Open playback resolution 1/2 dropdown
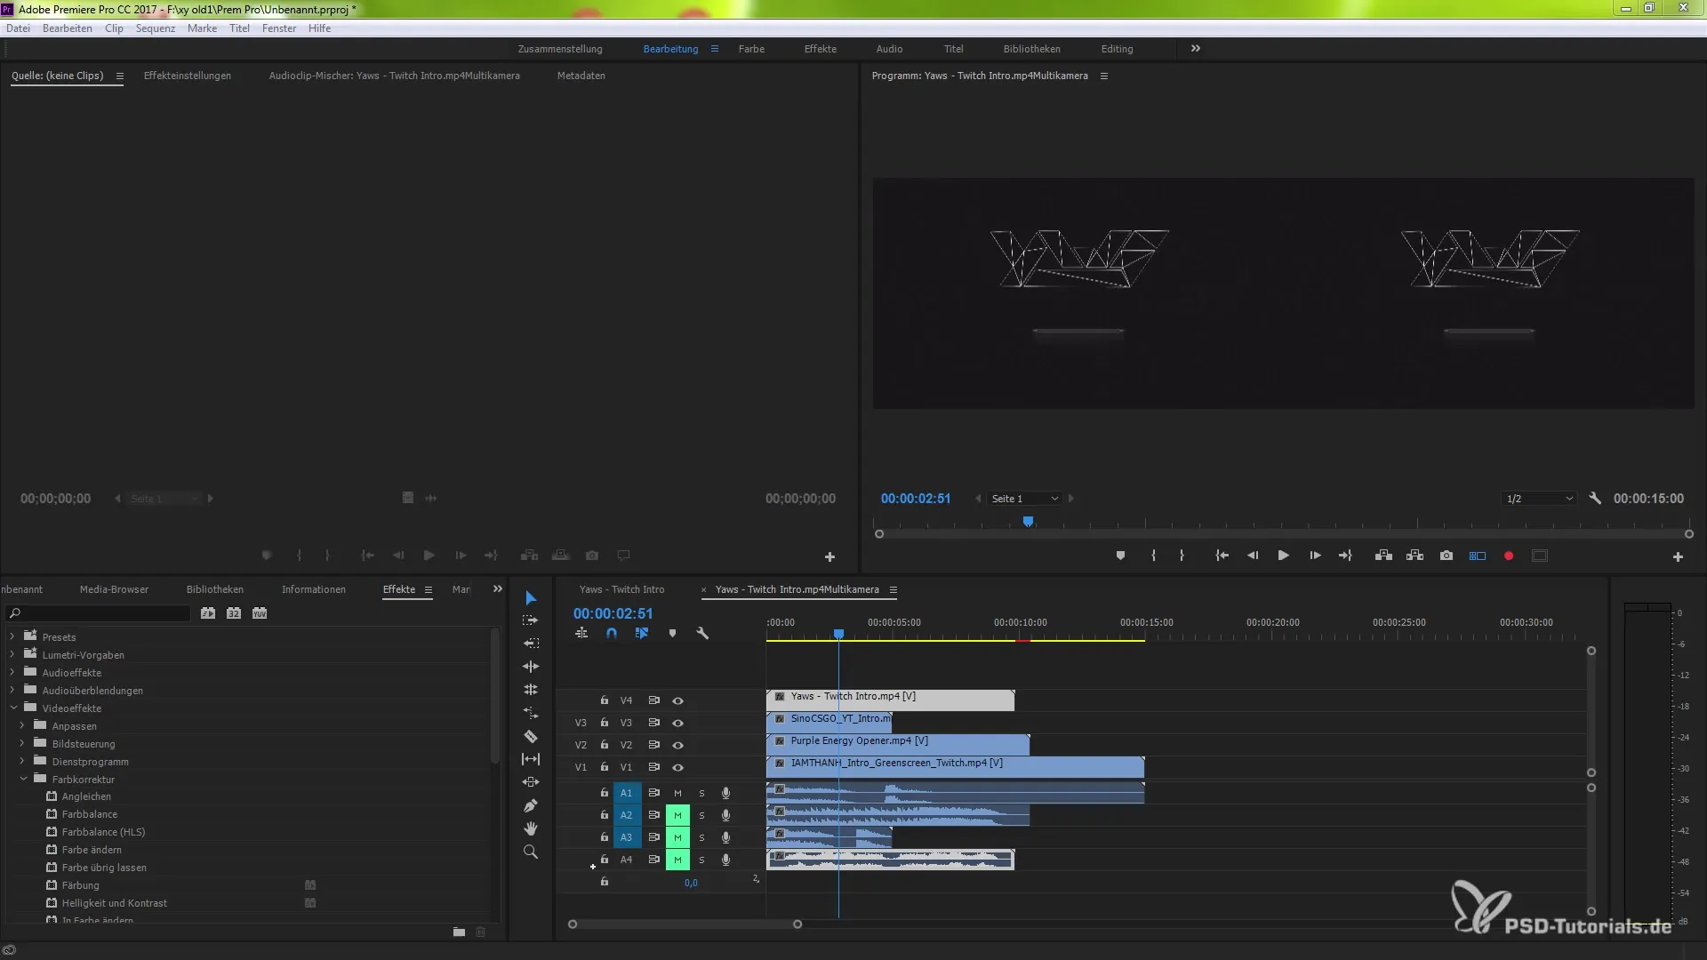This screenshot has width=1707, height=960. 1540,499
